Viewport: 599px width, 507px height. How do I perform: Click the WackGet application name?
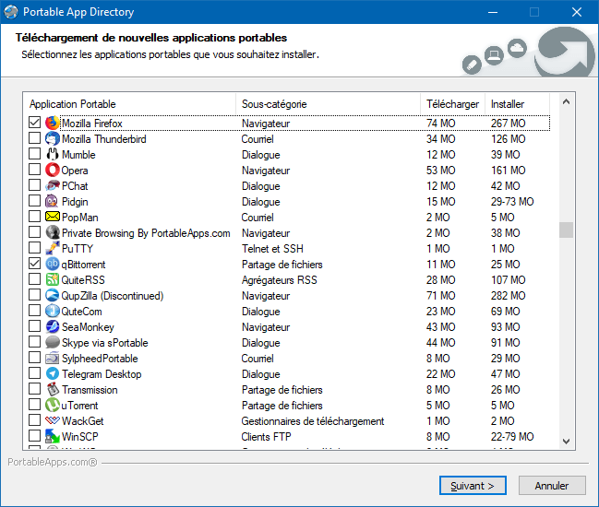pyautogui.click(x=82, y=420)
